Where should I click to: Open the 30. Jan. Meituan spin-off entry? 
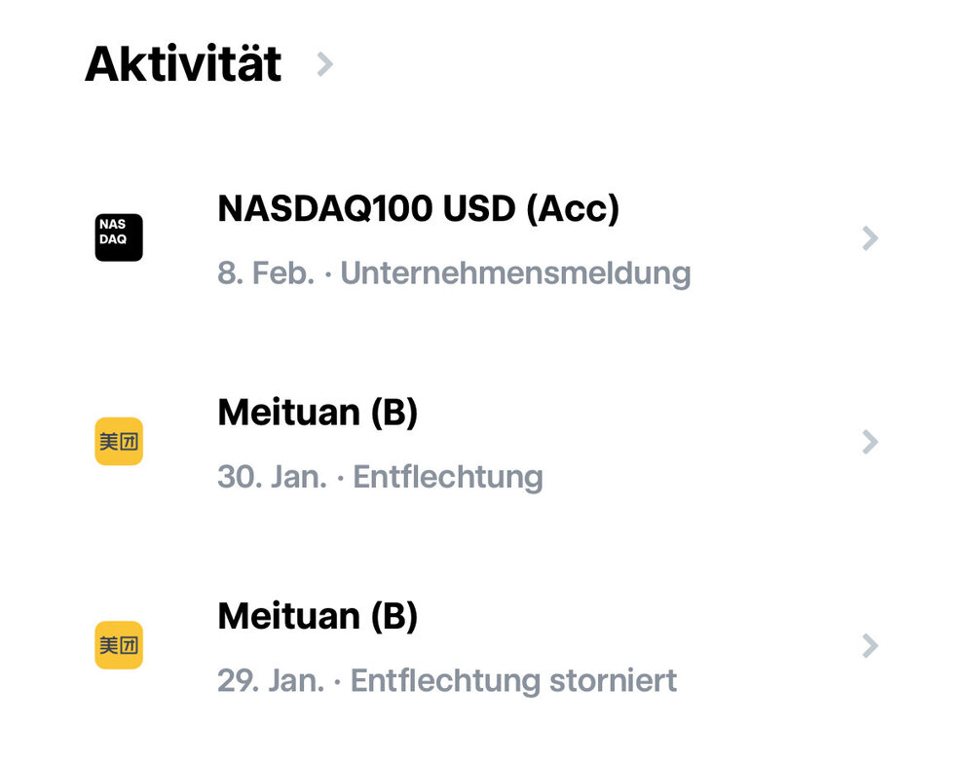click(487, 444)
